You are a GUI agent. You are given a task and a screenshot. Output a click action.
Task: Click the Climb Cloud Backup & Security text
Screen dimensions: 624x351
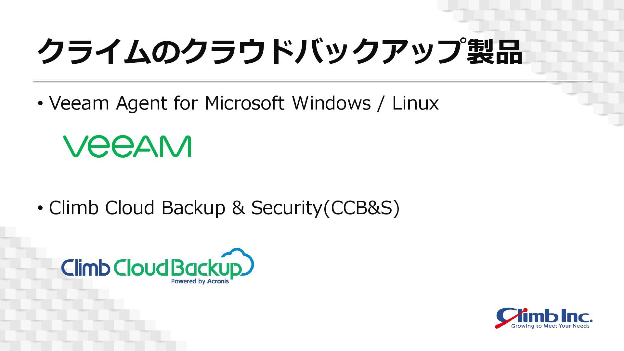(185, 208)
